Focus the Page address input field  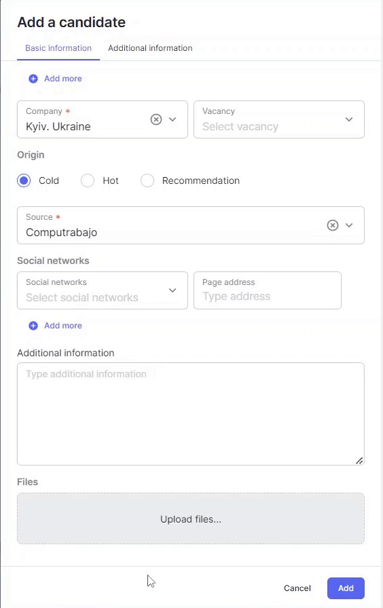pyautogui.click(x=268, y=290)
